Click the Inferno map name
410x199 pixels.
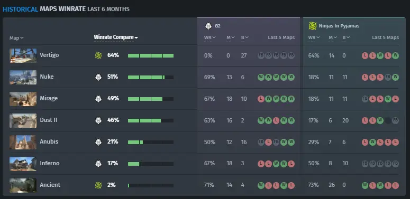49,163
